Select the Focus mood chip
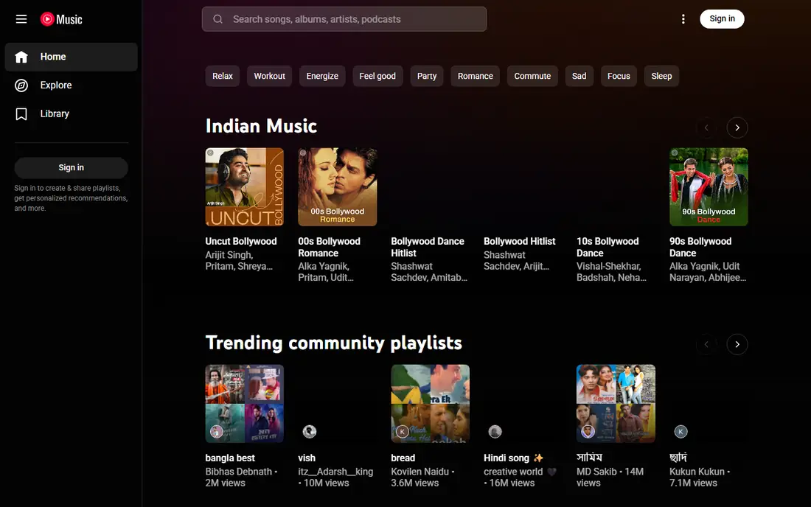 click(x=619, y=76)
